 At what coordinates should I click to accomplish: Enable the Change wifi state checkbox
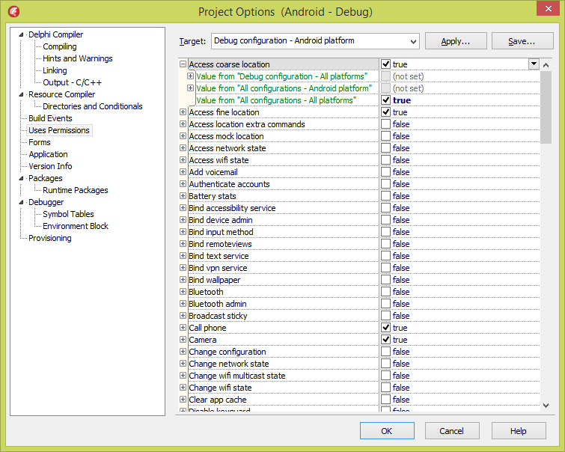(385, 388)
